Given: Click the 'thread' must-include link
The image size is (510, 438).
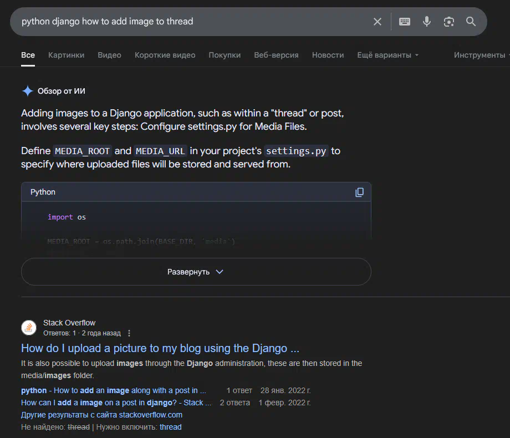Looking at the screenshot, I should tap(170, 427).
